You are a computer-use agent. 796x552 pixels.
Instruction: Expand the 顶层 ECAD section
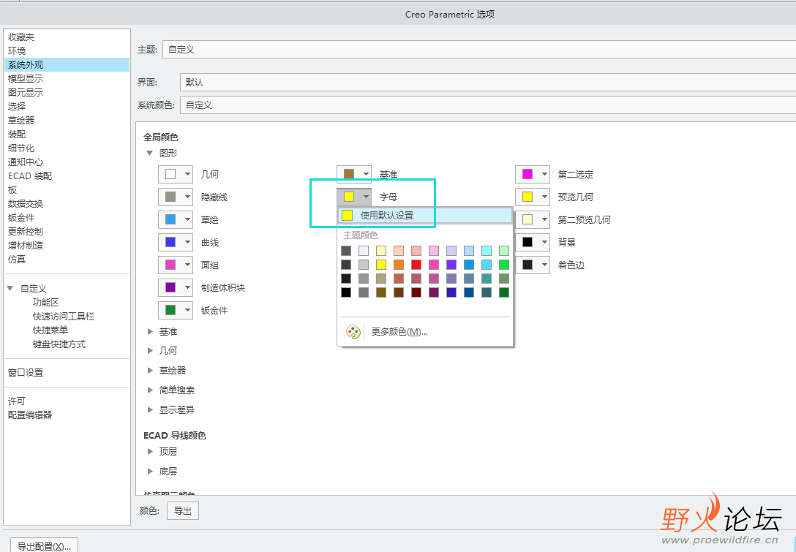click(150, 452)
